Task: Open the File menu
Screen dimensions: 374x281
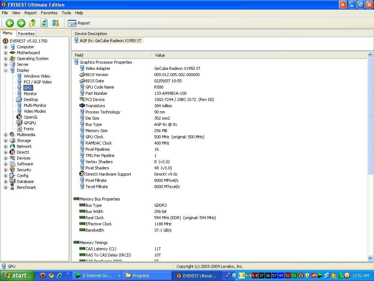Action: coord(5,13)
